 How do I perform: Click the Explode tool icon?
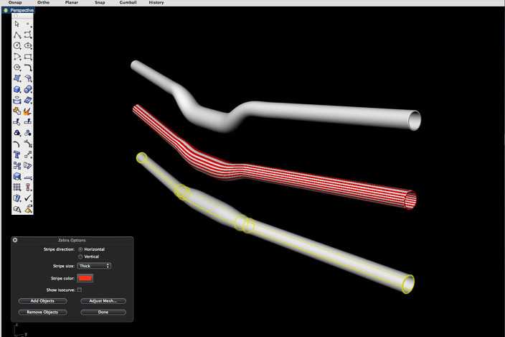pyautogui.click(x=28, y=111)
